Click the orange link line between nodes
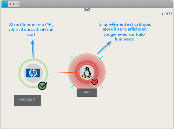Screen dimensions: 174x129 [x=64, y=73]
